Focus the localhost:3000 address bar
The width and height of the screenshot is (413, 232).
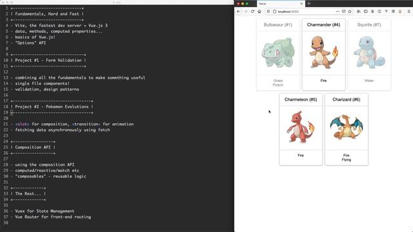[305, 12]
